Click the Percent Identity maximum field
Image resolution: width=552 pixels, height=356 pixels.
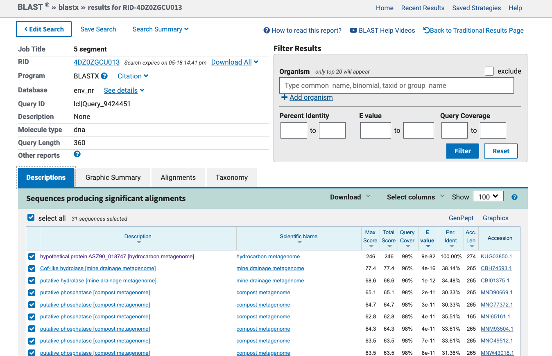coord(332,130)
